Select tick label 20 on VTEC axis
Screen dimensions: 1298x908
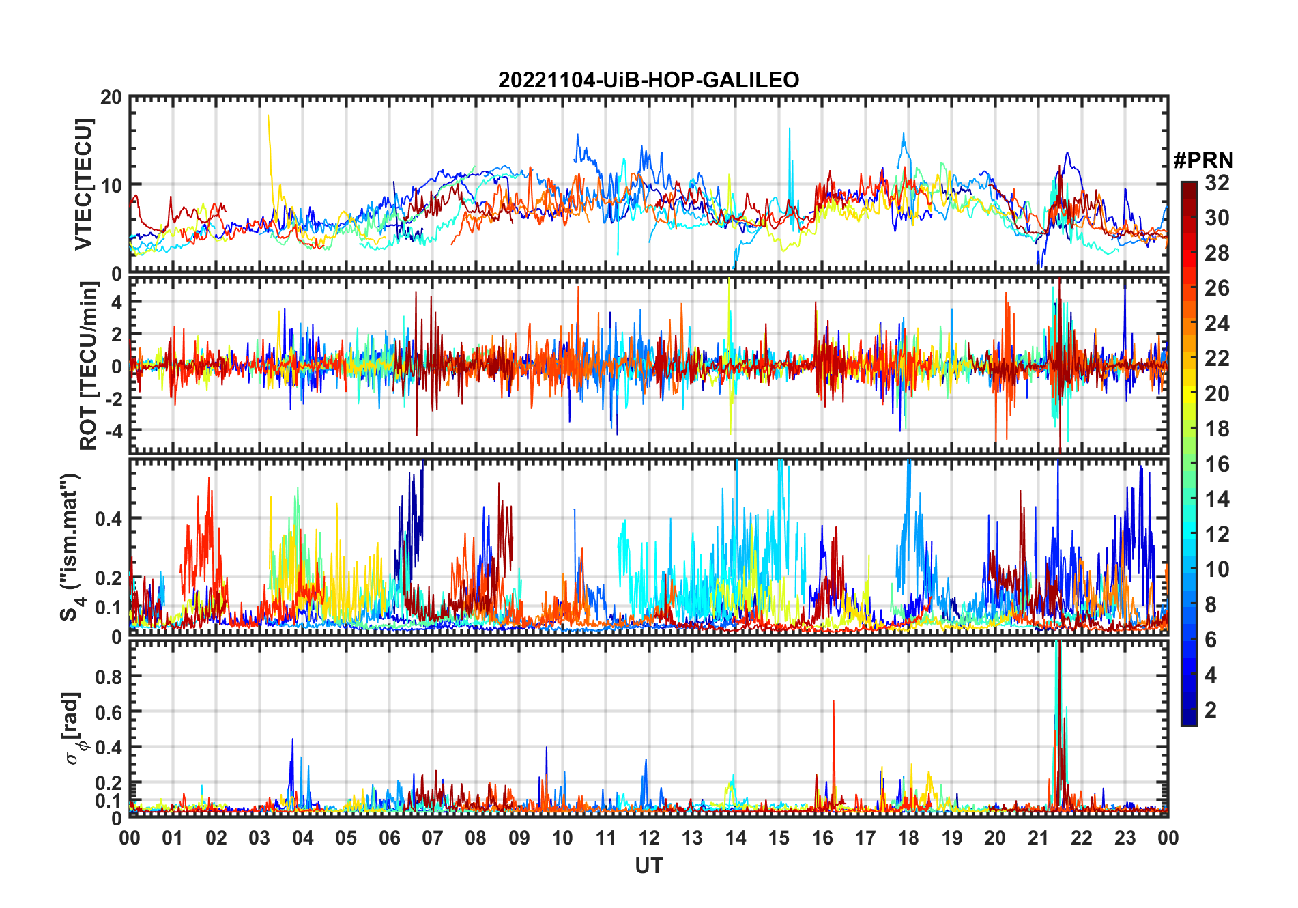pyautogui.click(x=111, y=98)
